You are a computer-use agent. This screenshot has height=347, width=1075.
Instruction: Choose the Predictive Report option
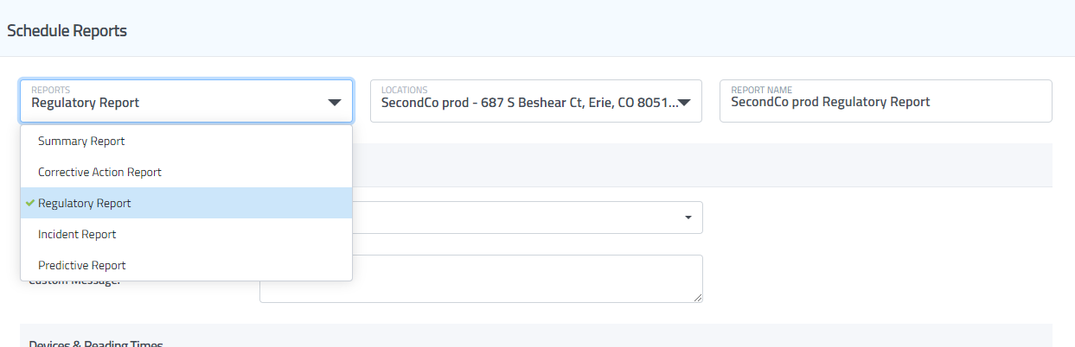(82, 265)
